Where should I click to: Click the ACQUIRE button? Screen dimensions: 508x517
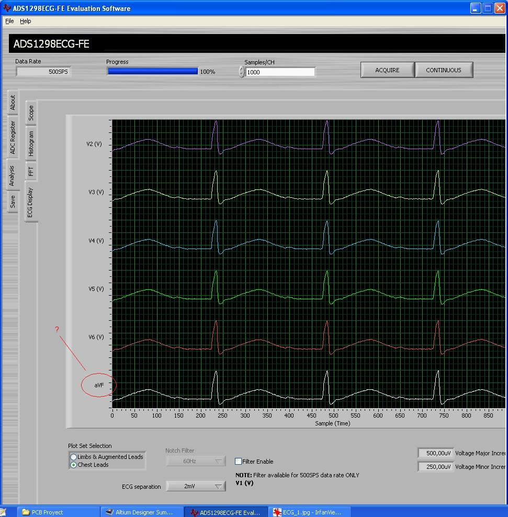[387, 70]
